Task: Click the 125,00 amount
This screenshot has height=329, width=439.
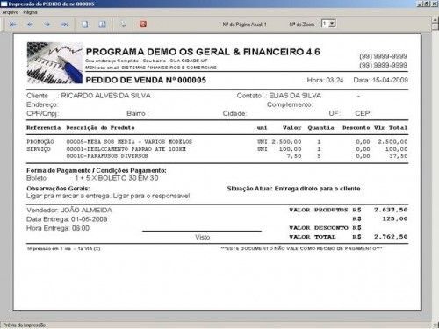Action: 395,218
